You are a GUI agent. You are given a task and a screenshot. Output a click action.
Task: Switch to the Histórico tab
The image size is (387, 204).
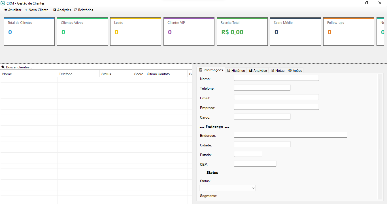[236, 70]
